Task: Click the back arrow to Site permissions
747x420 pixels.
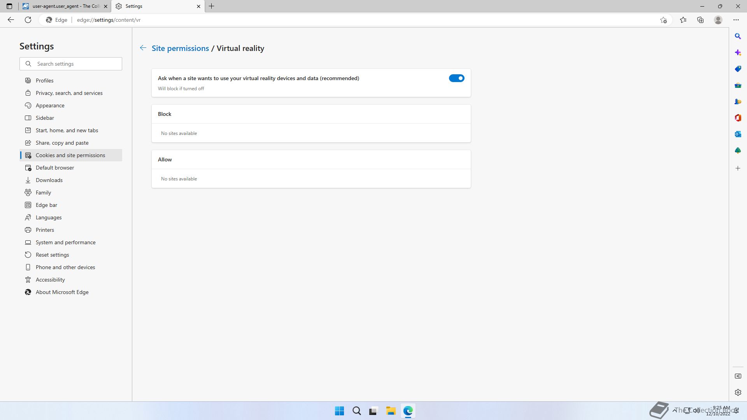Action: [143, 48]
